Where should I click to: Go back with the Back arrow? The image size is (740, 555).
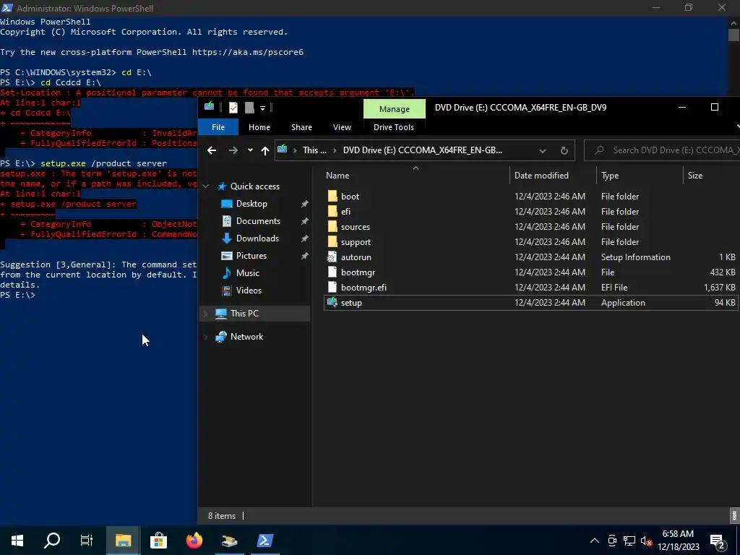point(212,150)
